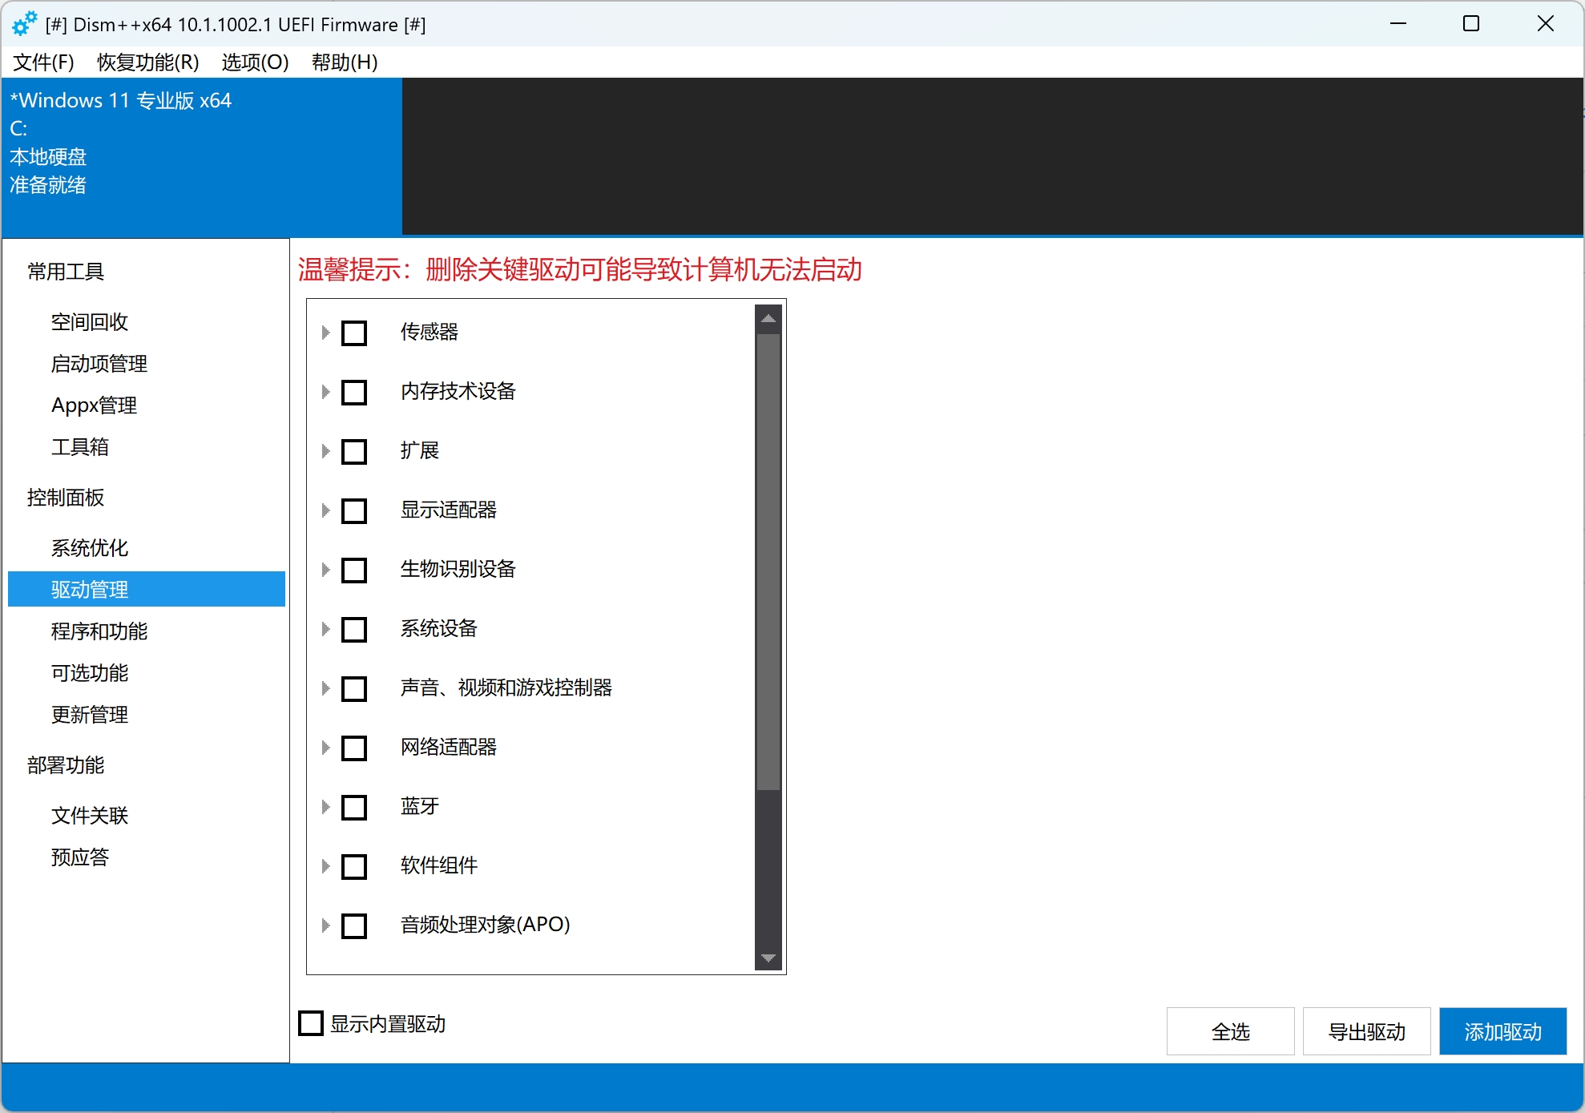This screenshot has height=1113, width=1585.
Task: Open 空间回收 in the sidebar
Action: point(90,322)
